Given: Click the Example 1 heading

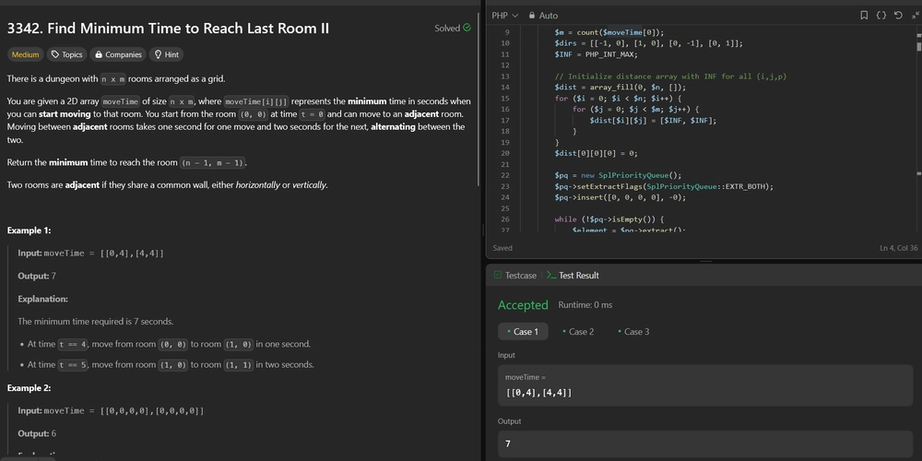Looking at the screenshot, I should click(29, 230).
